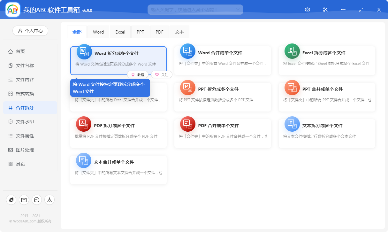Viewport: 388px width, 232px height.
Task: Click the PPT split into multiple files icon
Action: point(188,88)
